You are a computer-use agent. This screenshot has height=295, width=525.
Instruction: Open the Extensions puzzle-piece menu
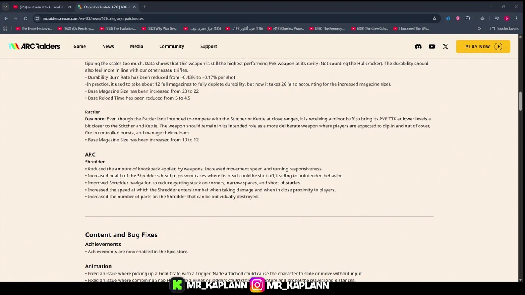[468, 18]
